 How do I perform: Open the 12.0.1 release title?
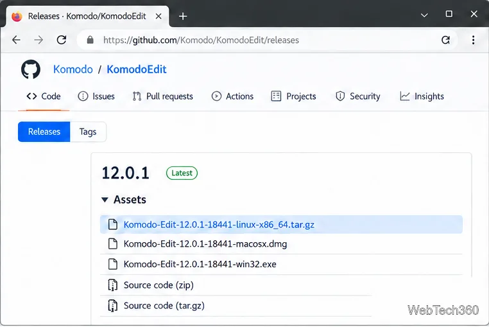(126, 173)
